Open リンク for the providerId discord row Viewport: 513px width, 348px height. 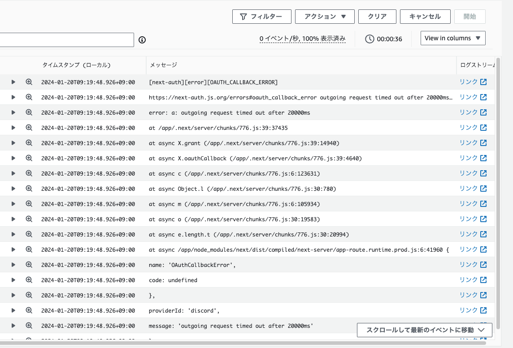tap(469, 310)
